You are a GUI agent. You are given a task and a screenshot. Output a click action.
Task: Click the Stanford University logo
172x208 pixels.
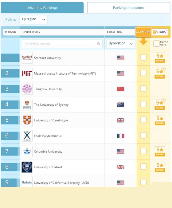tap(27, 58)
